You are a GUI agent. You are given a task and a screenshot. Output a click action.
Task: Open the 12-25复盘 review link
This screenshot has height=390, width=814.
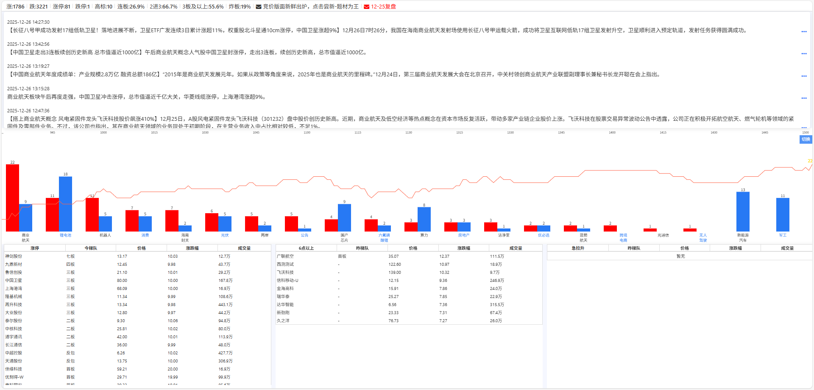pyautogui.click(x=383, y=7)
